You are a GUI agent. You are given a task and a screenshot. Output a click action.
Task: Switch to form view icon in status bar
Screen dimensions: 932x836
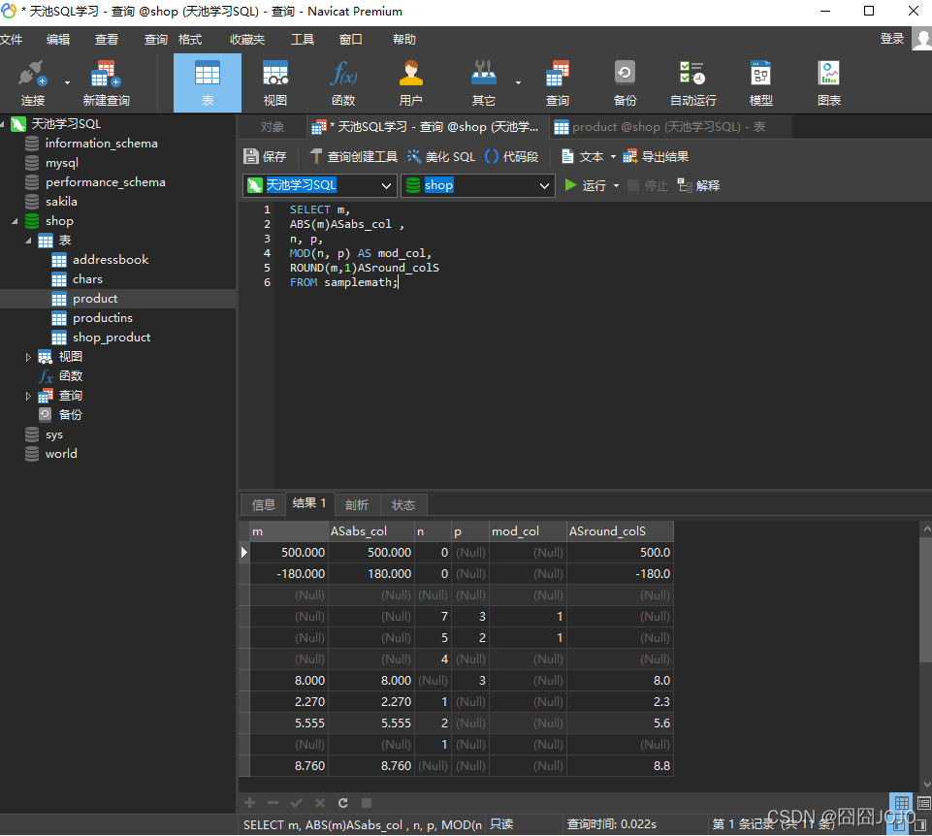point(923,803)
